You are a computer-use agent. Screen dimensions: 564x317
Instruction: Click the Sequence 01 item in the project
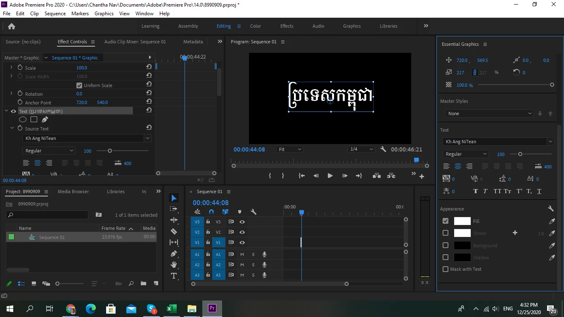click(52, 237)
